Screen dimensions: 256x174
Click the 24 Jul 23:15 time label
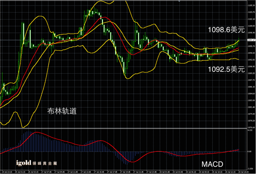[x=7, y=172]
